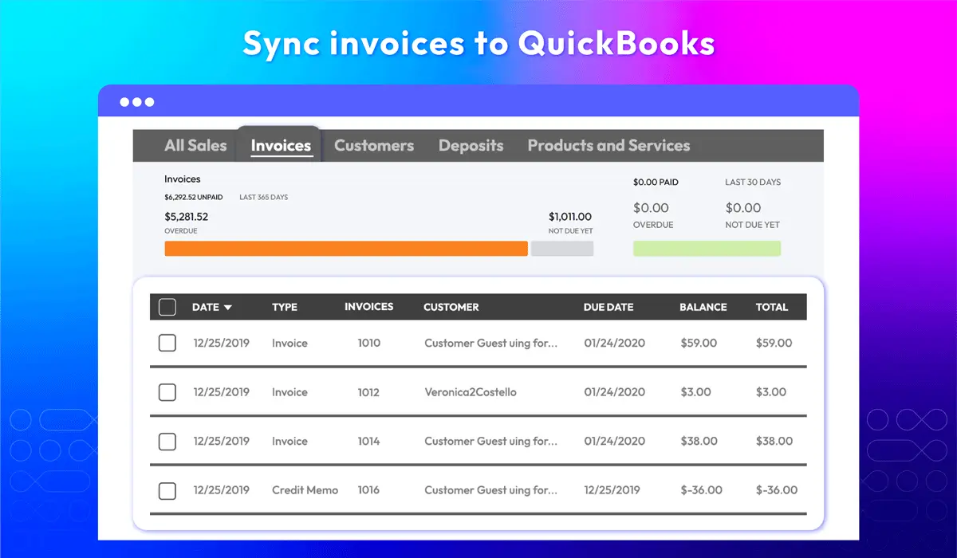Click the $1,011.00 not due yet amount

(570, 217)
